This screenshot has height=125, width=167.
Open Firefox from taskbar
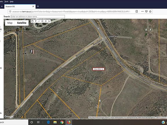[x=69, y=122]
